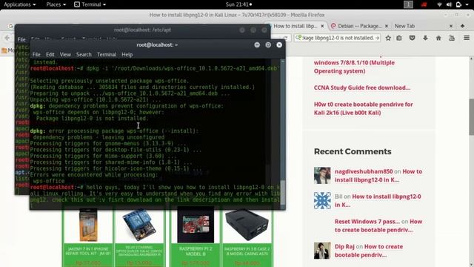Open Dip Raj commenter link
The width and height of the screenshot is (474, 267).
point(344,246)
